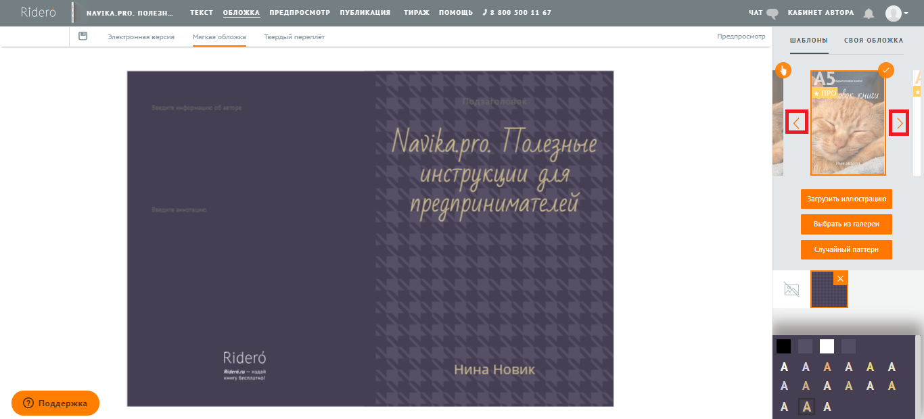Click the orange hand pointer icon
The width and height of the screenshot is (924, 419).
click(x=783, y=70)
